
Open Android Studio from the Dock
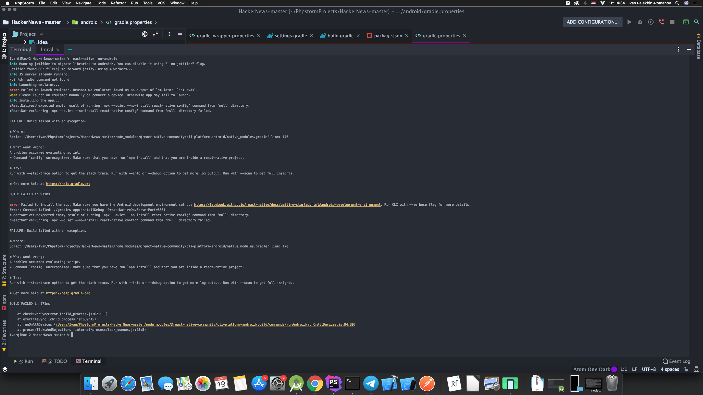[x=296, y=383]
